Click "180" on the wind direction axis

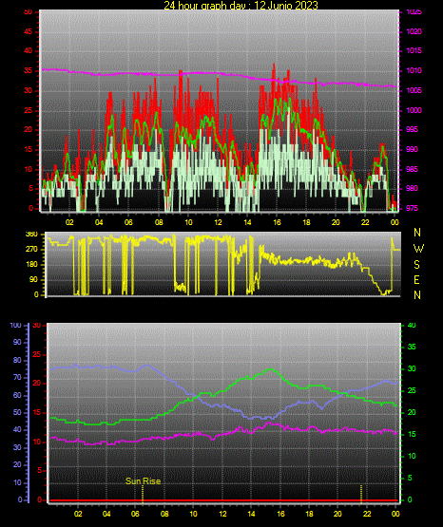point(31,265)
